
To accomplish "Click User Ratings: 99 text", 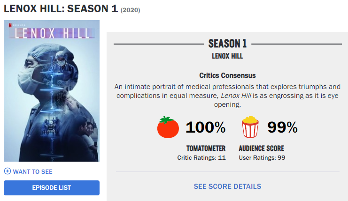I will [x=262, y=157].
